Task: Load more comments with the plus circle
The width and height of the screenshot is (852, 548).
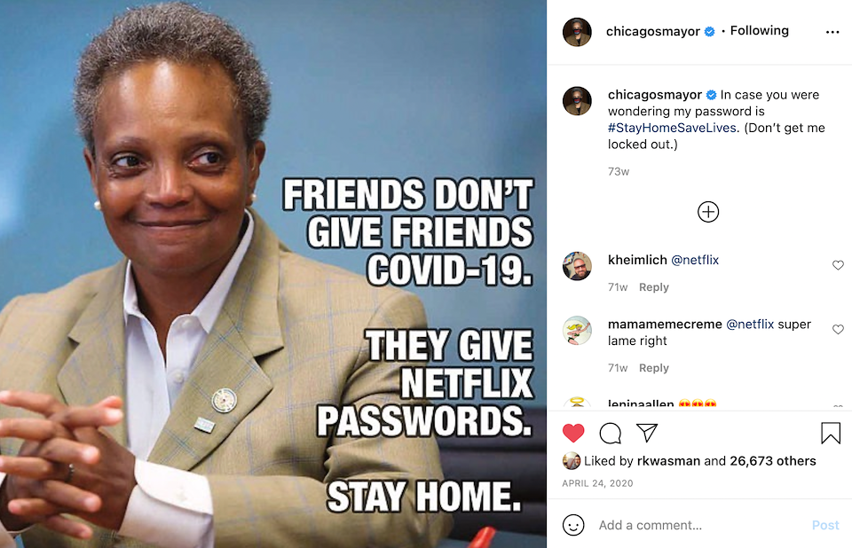Action: (708, 212)
